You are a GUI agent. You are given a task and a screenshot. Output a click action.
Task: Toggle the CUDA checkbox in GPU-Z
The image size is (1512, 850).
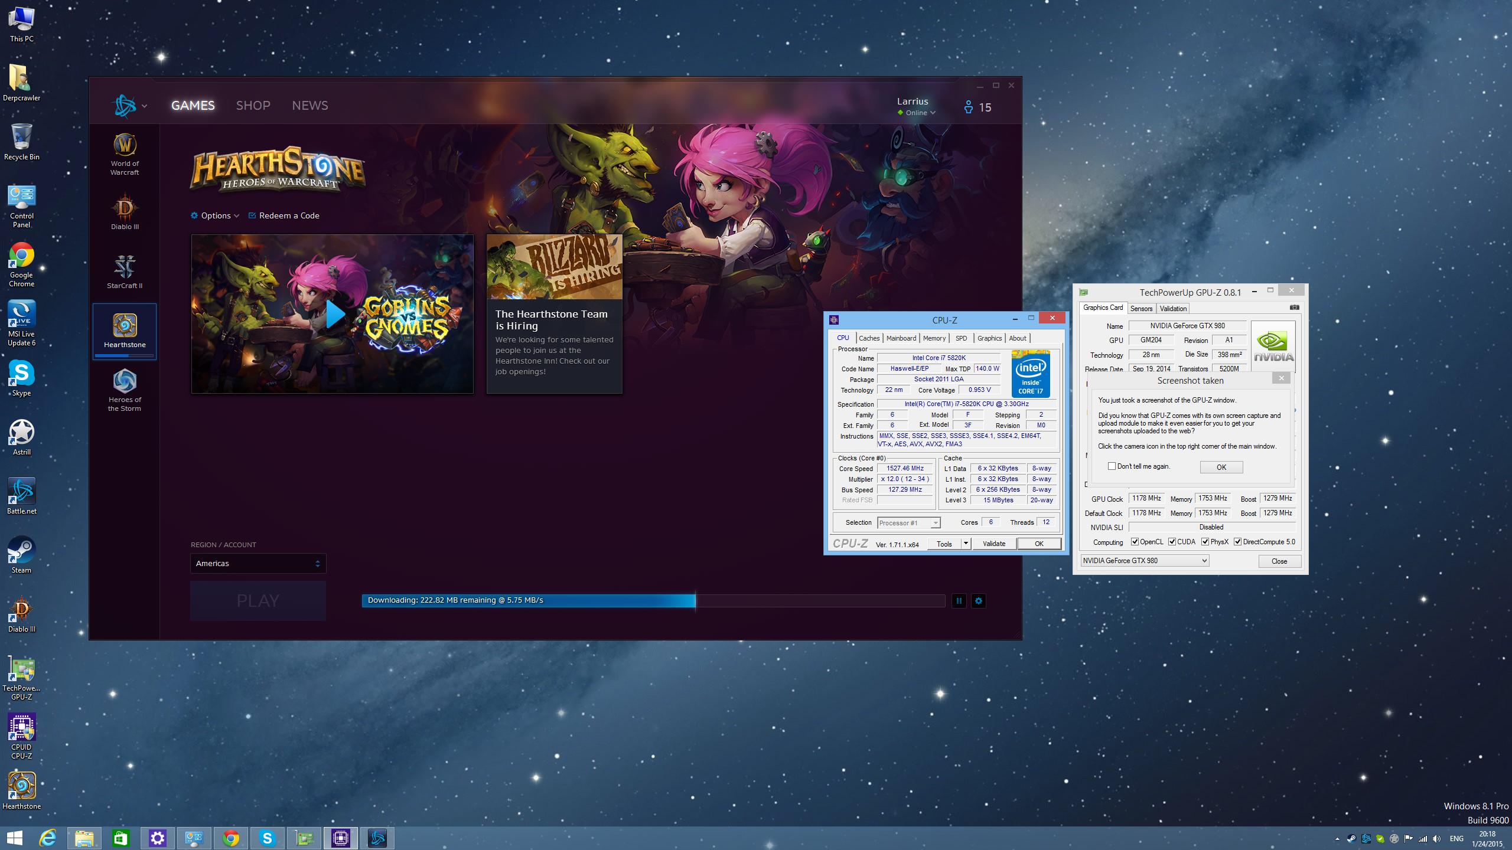(x=1172, y=542)
